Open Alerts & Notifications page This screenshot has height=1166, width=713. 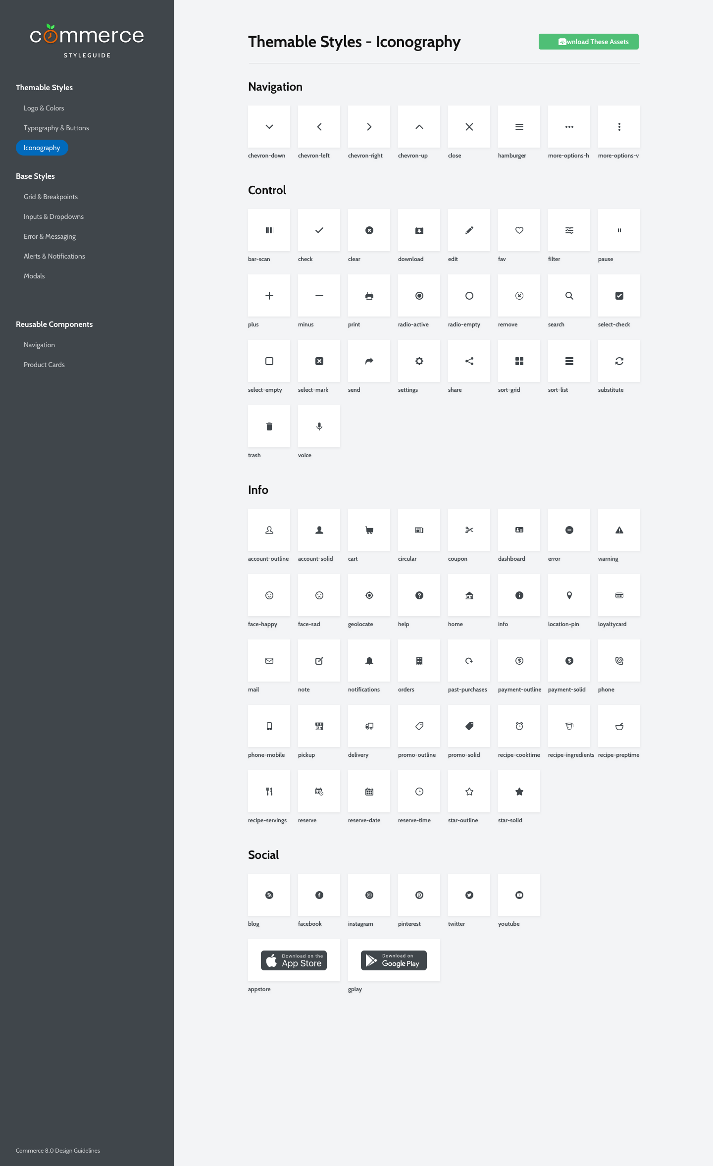point(54,256)
